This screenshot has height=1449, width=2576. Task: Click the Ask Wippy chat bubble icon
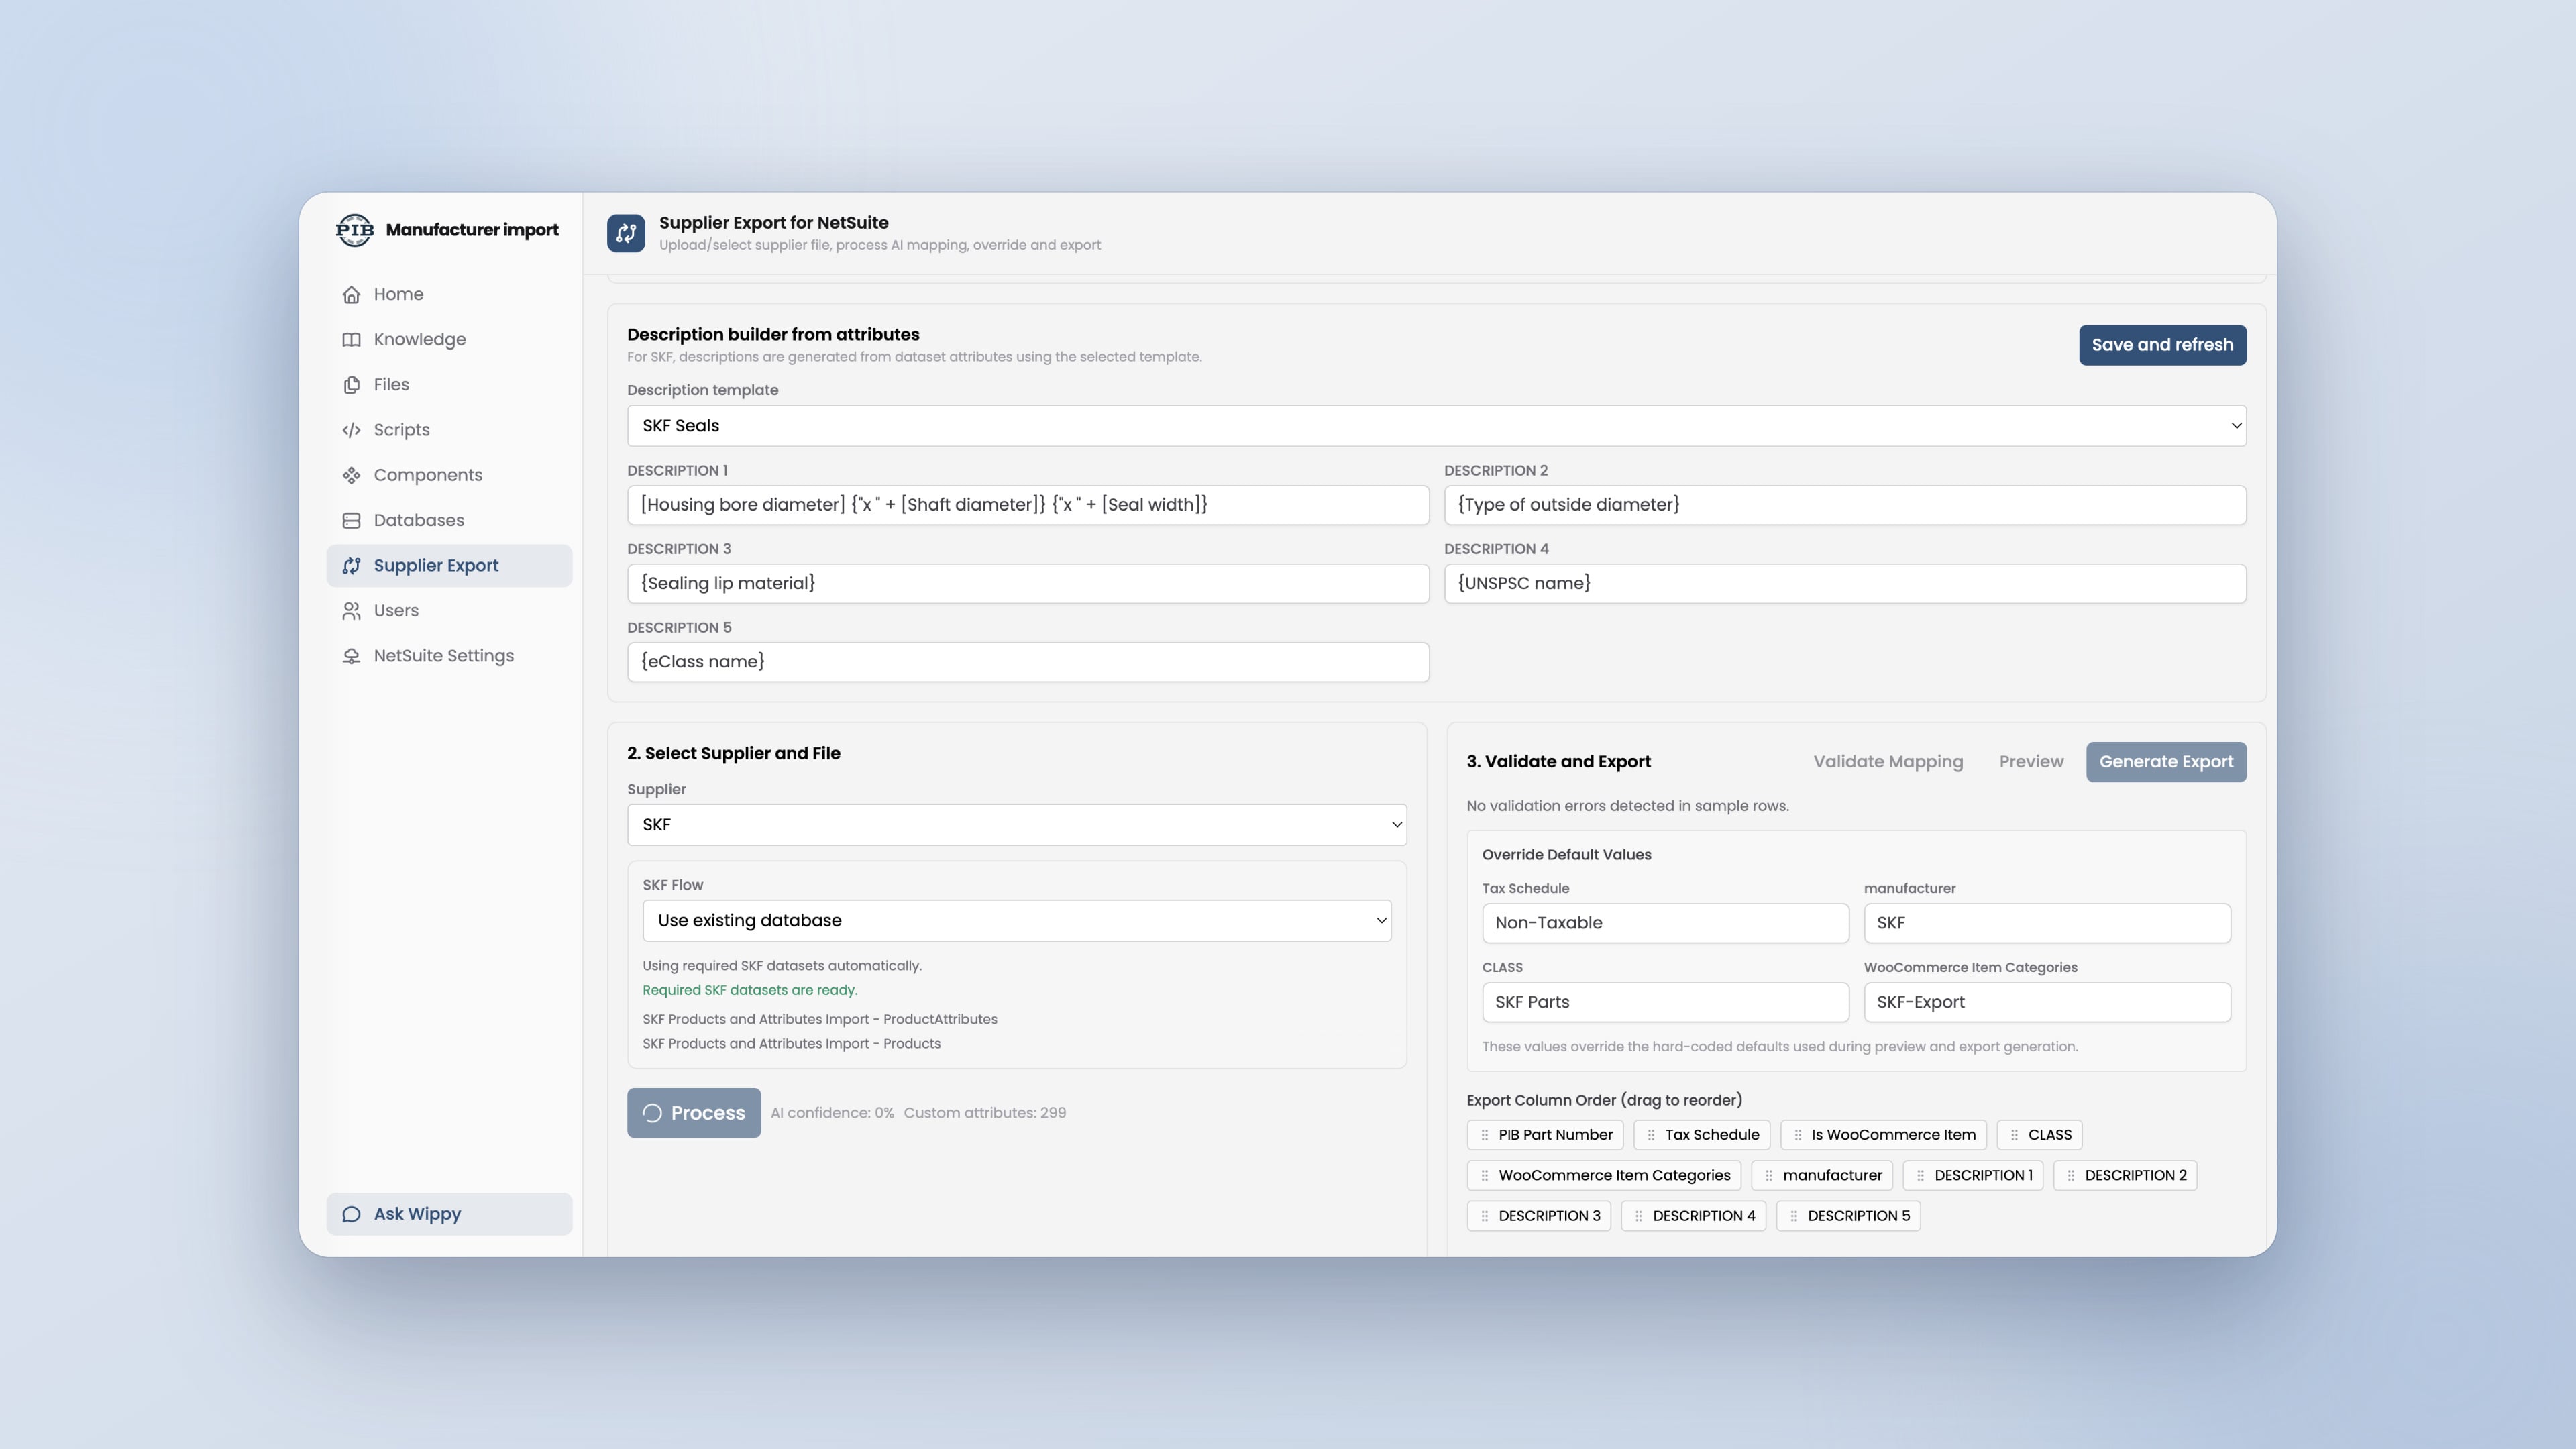click(351, 1214)
